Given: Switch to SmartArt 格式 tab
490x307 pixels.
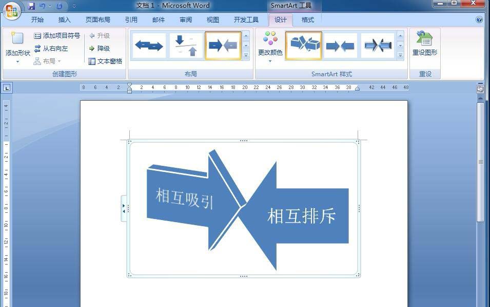Looking at the screenshot, I should point(307,20).
